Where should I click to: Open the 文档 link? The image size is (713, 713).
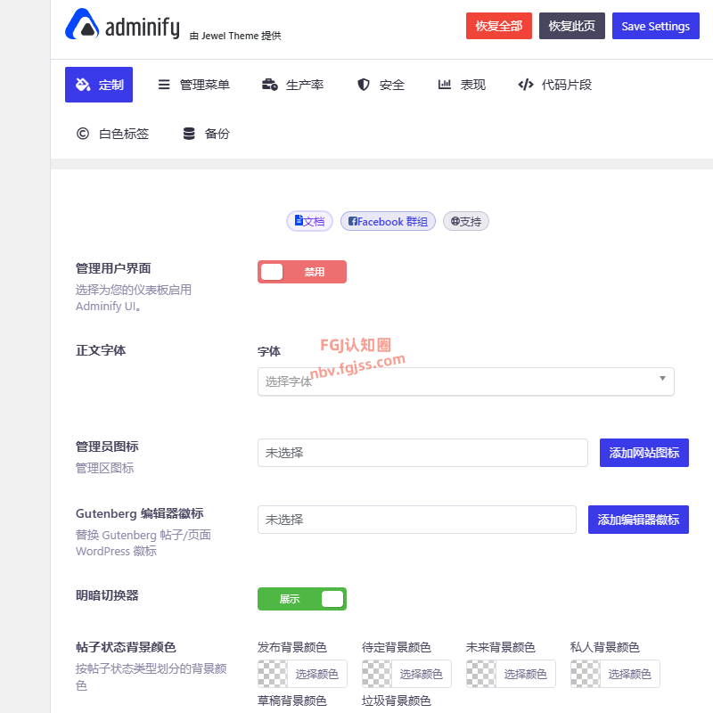tap(309, 221)
